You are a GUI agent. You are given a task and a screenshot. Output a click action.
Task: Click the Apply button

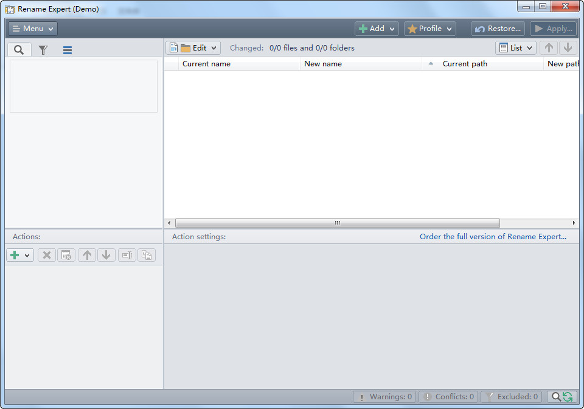(553, 29)
